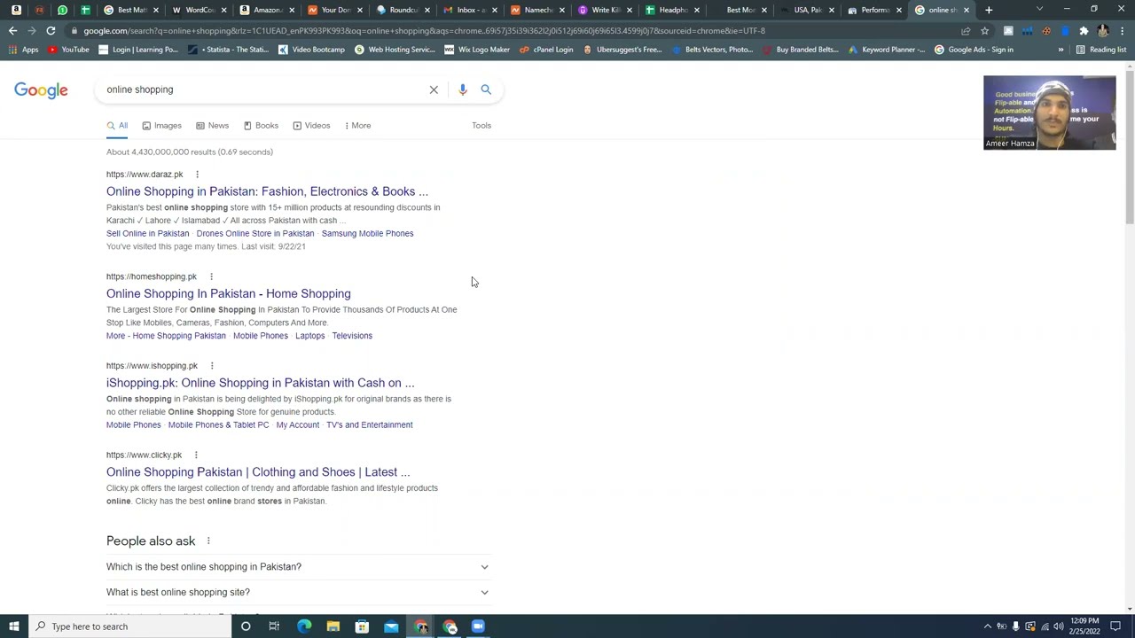Switch to Images search tab
The height and width of the screenshot is (638, 1135).
161,126
